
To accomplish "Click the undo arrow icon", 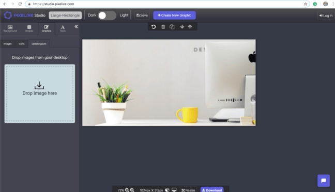I will pos(154,27).
